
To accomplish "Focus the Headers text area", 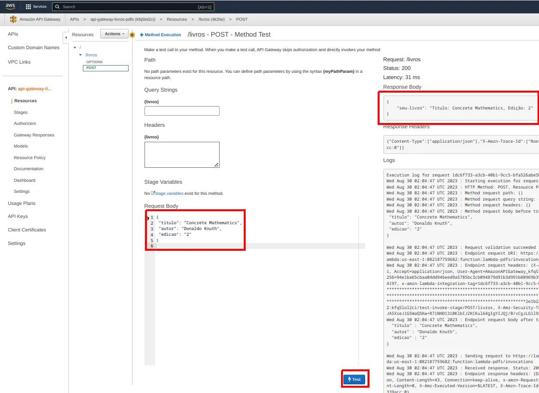I will point(182,155).
